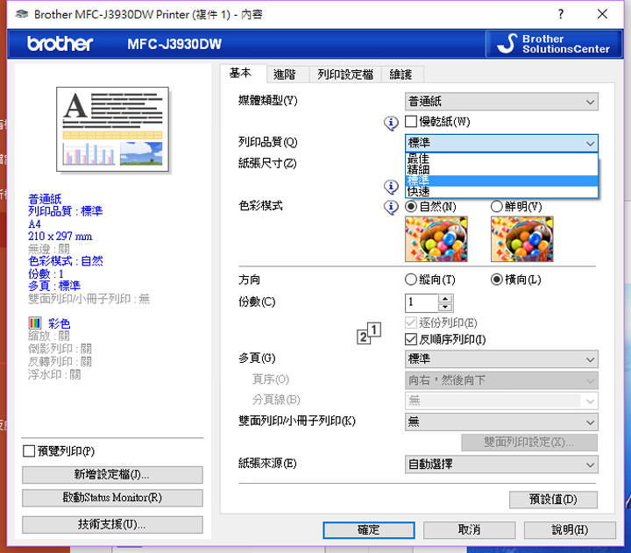The image size is (631, 553).
Task: Select the 自然 color mode radio button
Action: point(410,207)
